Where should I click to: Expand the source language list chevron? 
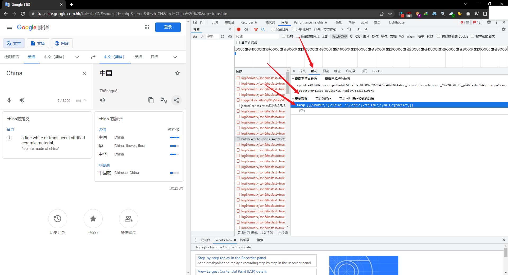pos(77,57)
